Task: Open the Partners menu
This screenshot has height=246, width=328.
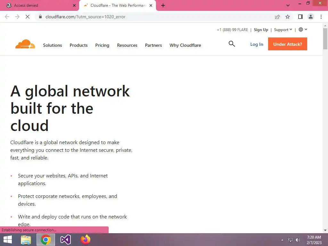Action: tap(153, 45)
